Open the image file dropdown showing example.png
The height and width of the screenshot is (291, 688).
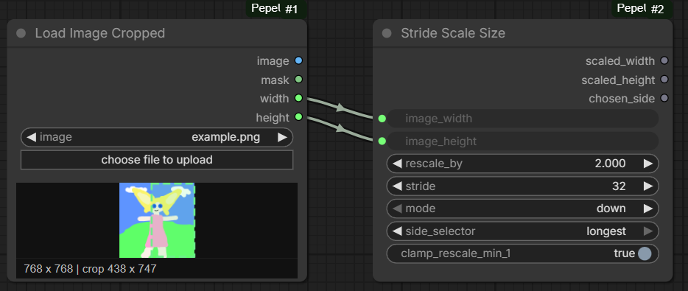tap(157, 137)
